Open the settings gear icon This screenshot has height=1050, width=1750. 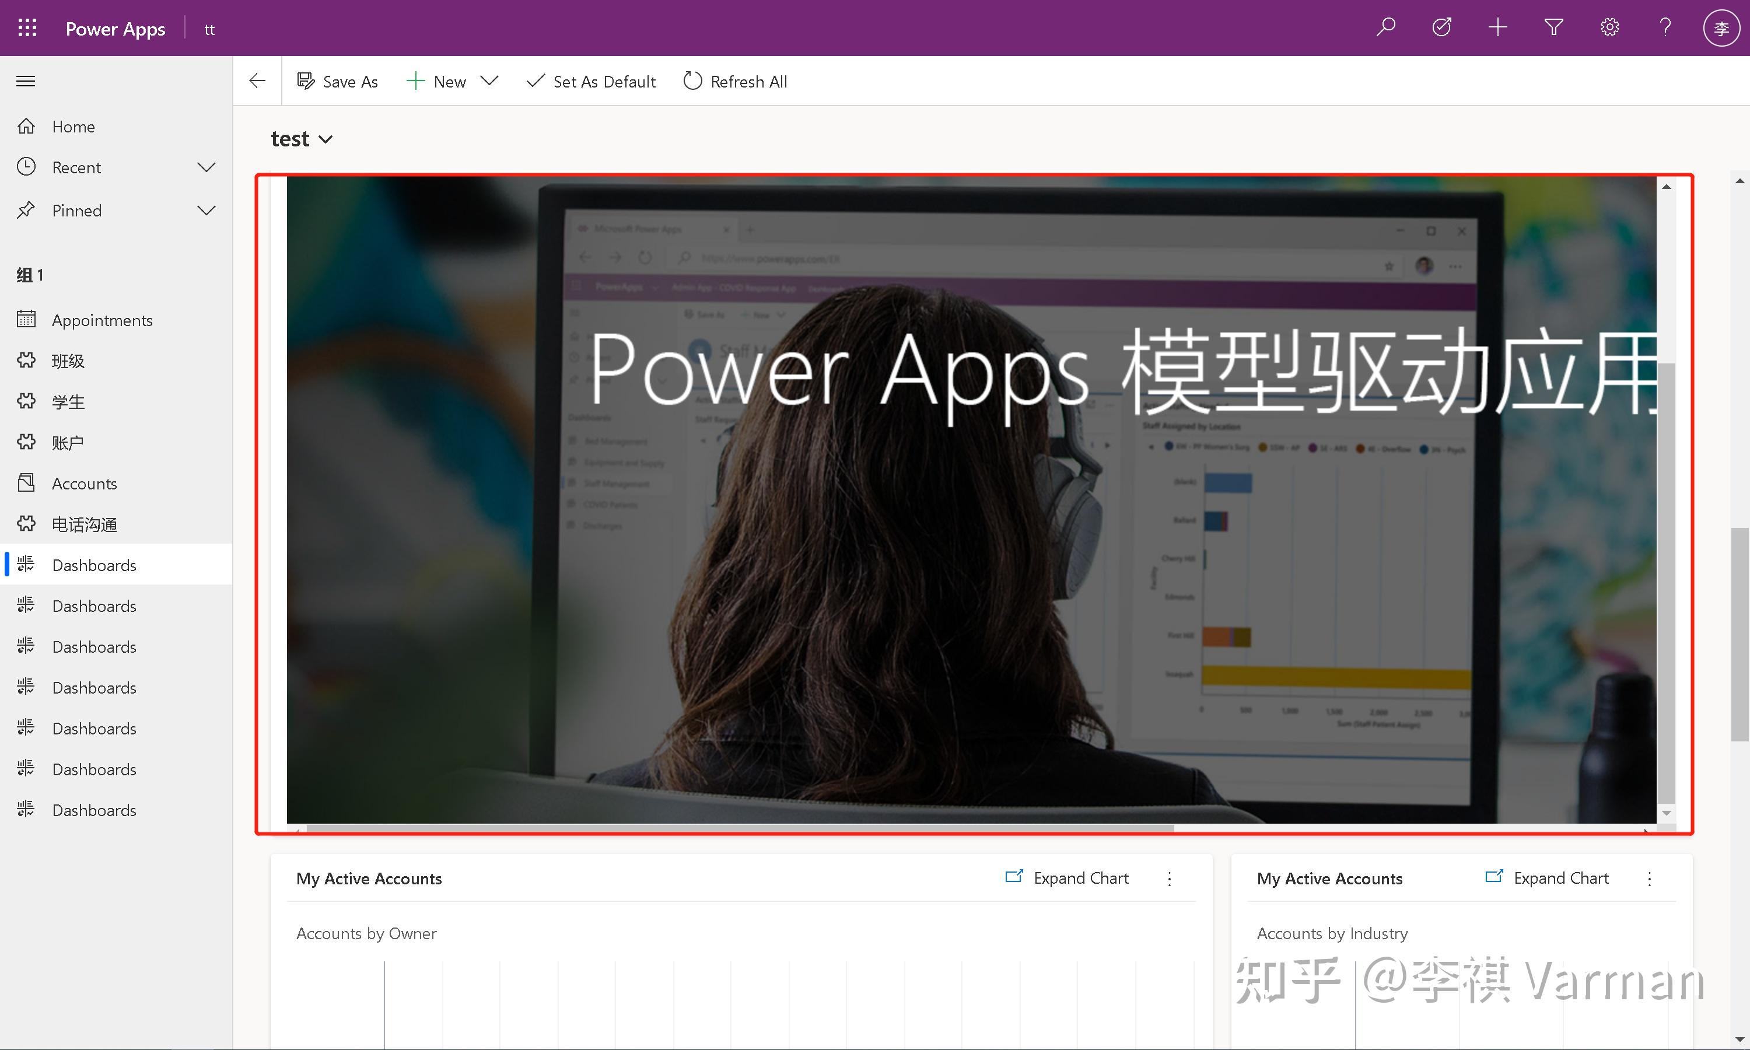(x=1609, y=27)
